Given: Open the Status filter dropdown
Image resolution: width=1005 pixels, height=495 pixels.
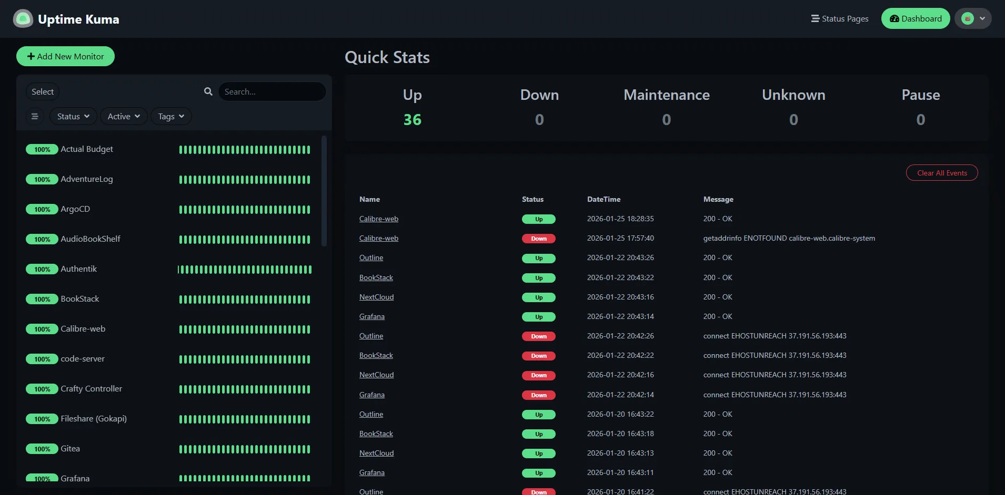Looking at the screenshot, I should pos(72,116).
